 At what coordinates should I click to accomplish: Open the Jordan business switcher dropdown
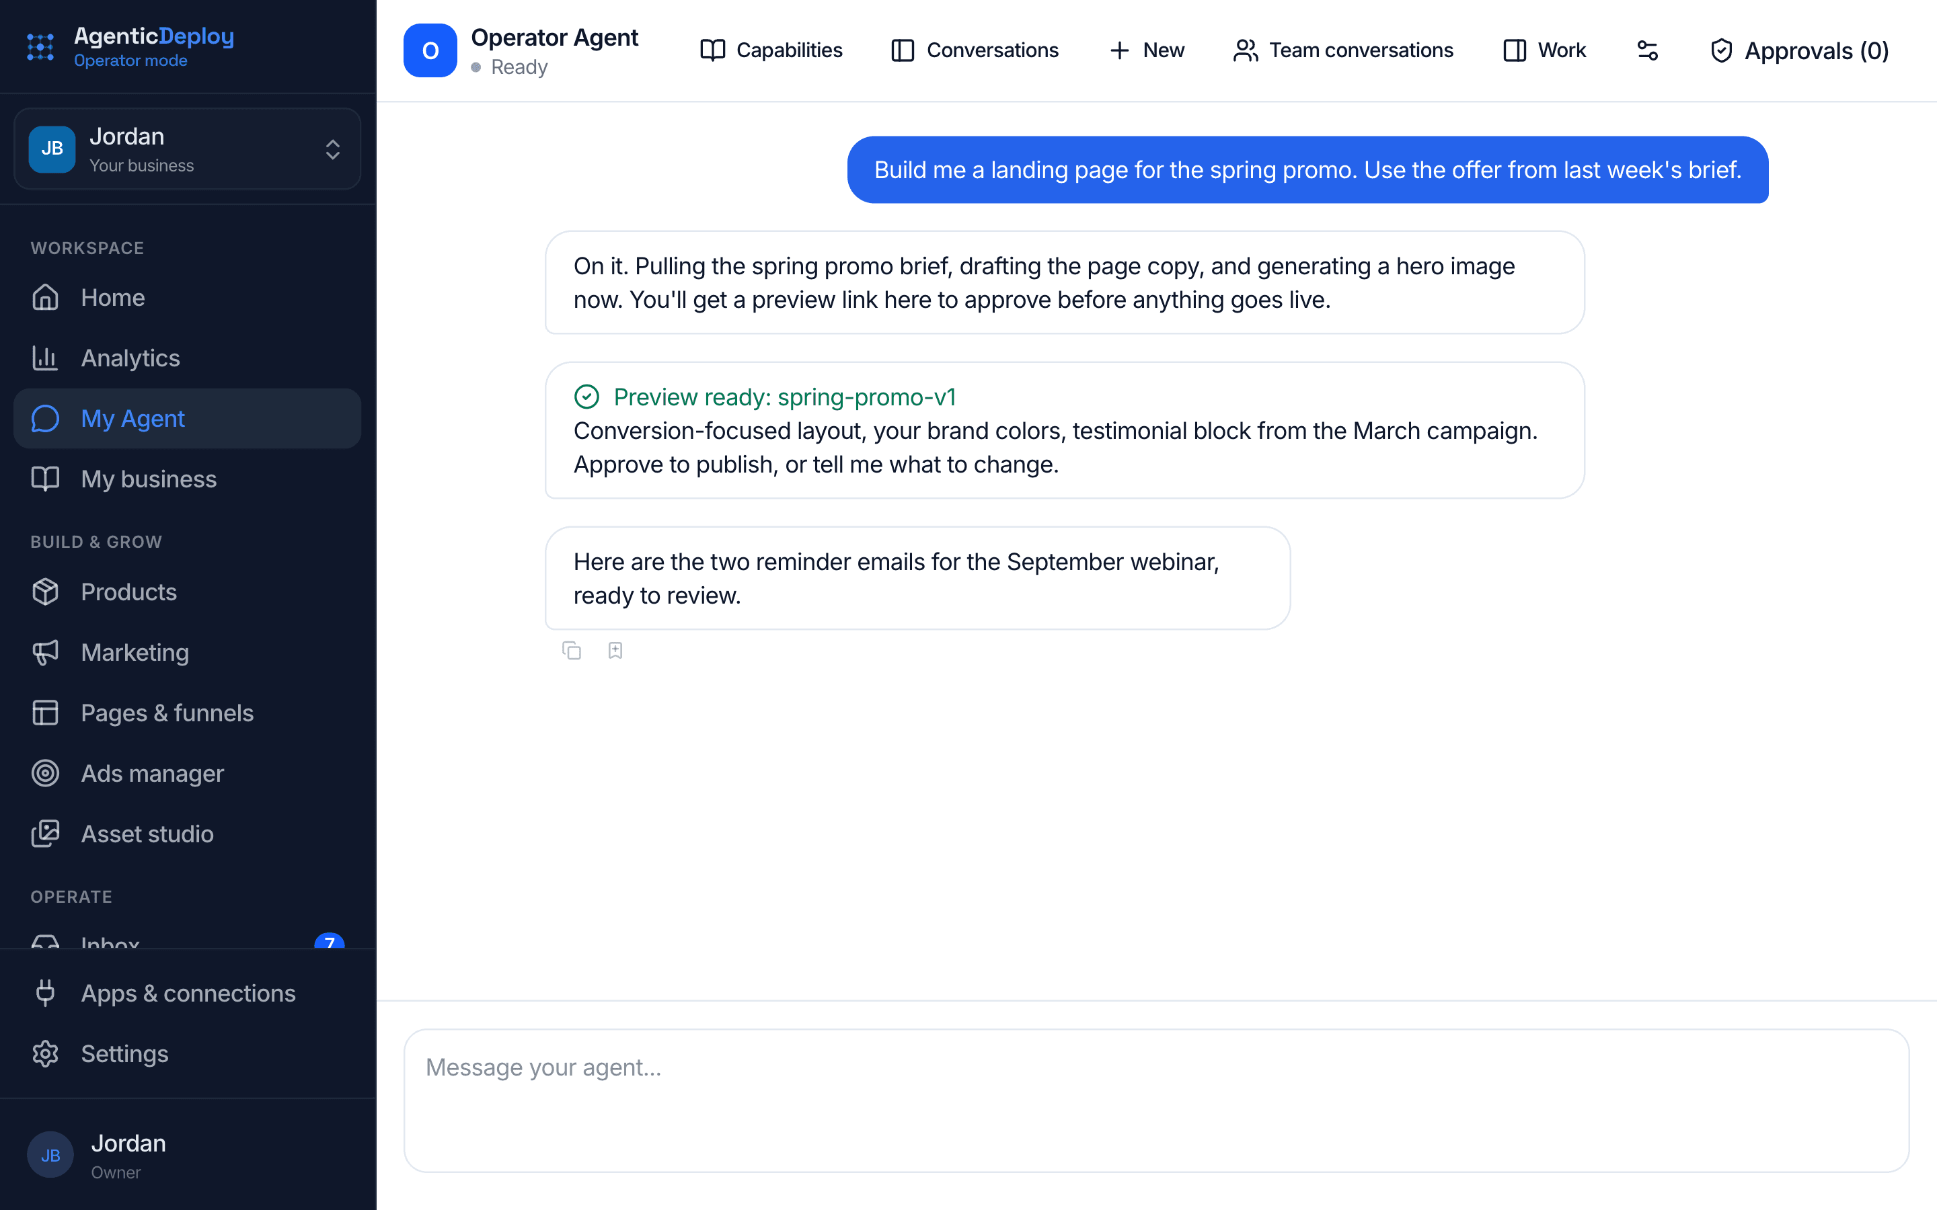(x=187, y=150)
